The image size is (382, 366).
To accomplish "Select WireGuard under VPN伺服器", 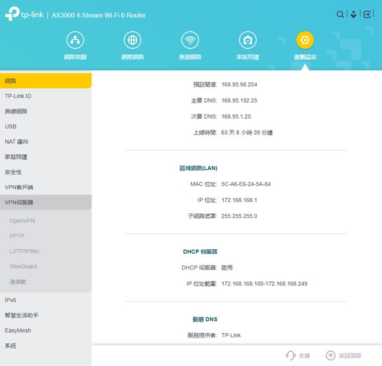I will point(23,266).
